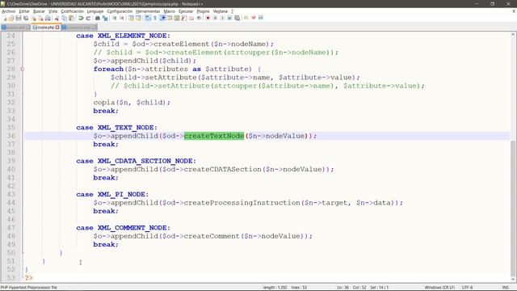Click XML_CDATA_SECTION_NODE on line 39
The image size is (517, 291).
tap(146, 161)
